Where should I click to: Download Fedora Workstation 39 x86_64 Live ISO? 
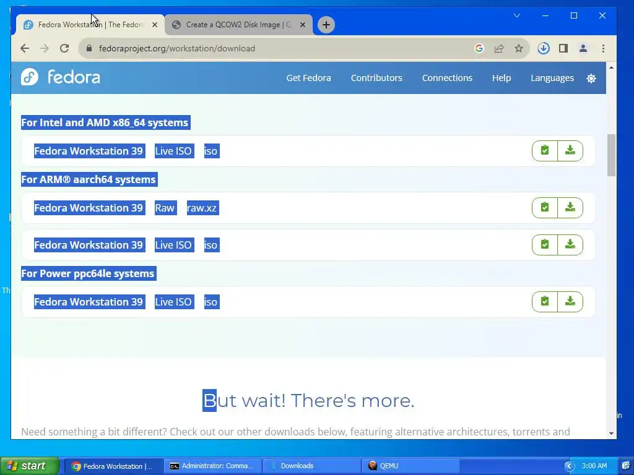[x=570, y=151]
